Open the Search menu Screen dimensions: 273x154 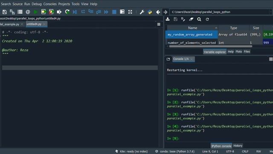[6, 4]
